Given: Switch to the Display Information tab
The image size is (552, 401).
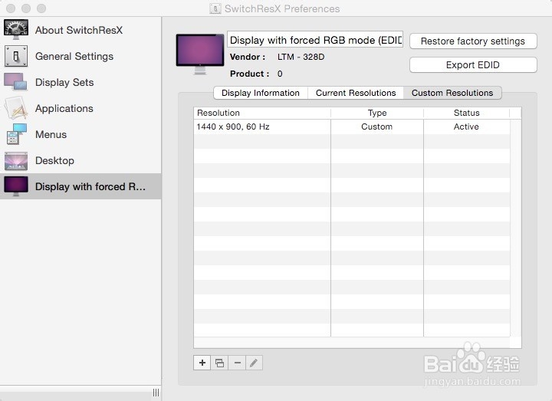Looking at the screenshot, I should click(x=261, y=93).
